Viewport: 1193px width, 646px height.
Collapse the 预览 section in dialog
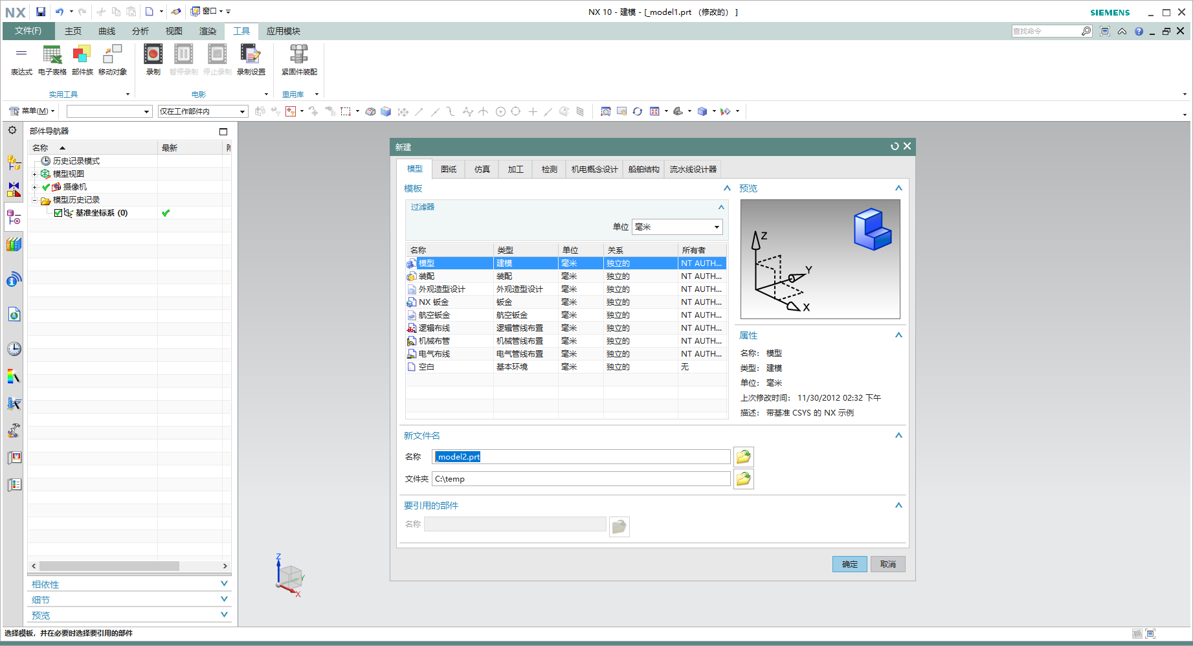click(898, 188)
